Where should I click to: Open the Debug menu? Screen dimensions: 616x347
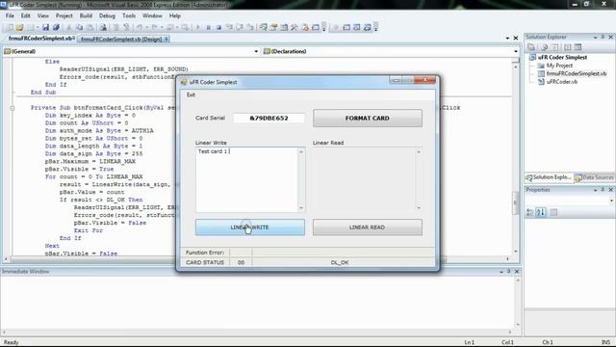coord(107,15)
